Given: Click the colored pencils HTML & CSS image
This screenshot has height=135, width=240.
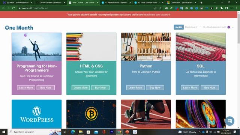Looking at the screenshot, I should 91,46.
